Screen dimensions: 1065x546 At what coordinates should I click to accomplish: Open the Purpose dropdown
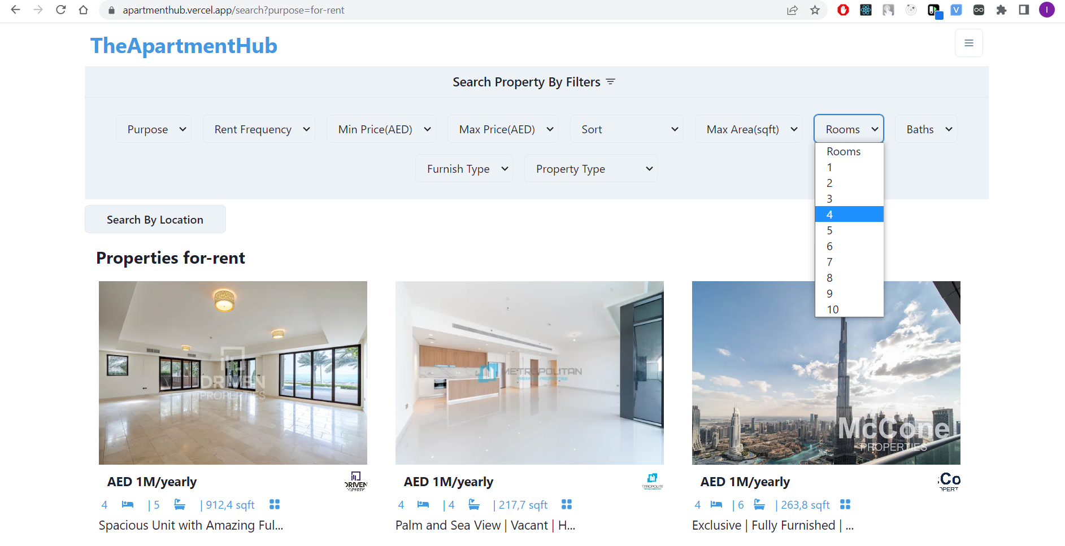coord(153,129)
